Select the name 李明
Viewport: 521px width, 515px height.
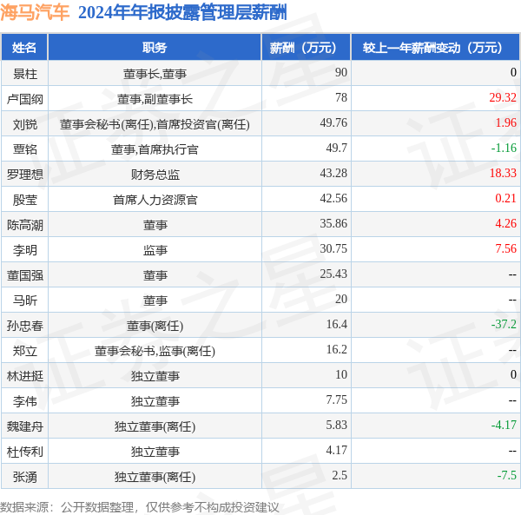click(x=25, y=250)
